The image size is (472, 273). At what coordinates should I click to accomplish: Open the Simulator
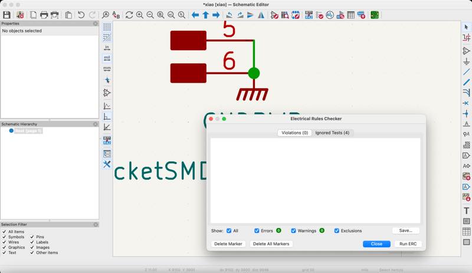tap(330, 15)
